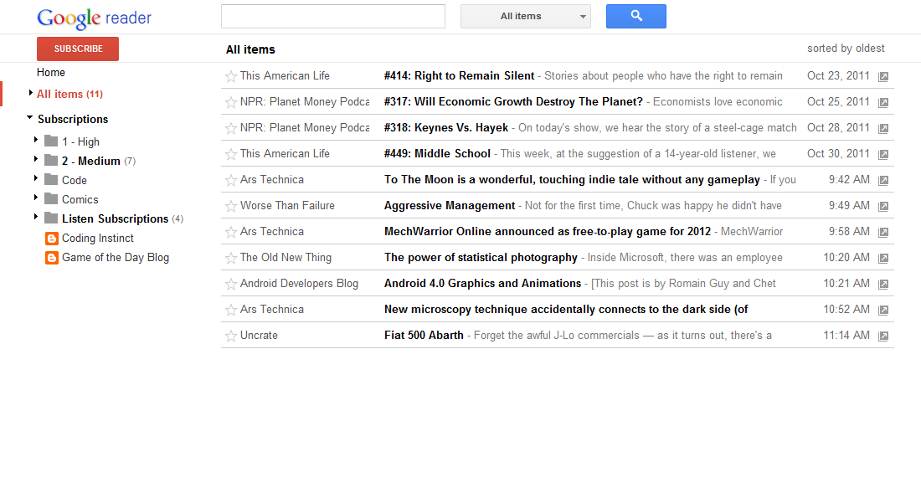Screen dimensions: 921x488
Task: Select the '2 - Medium' folder
Action: [90, 161]
